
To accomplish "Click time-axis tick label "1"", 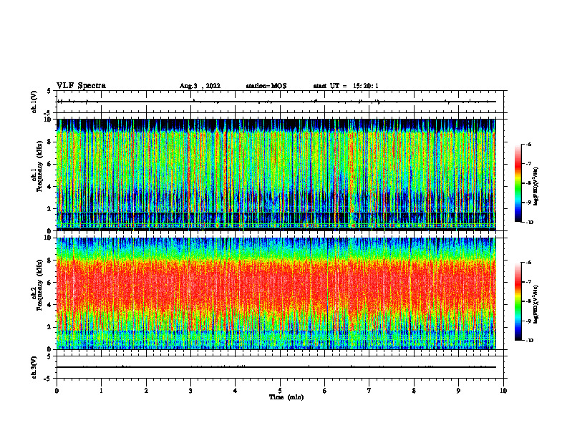I will (101, 391).
